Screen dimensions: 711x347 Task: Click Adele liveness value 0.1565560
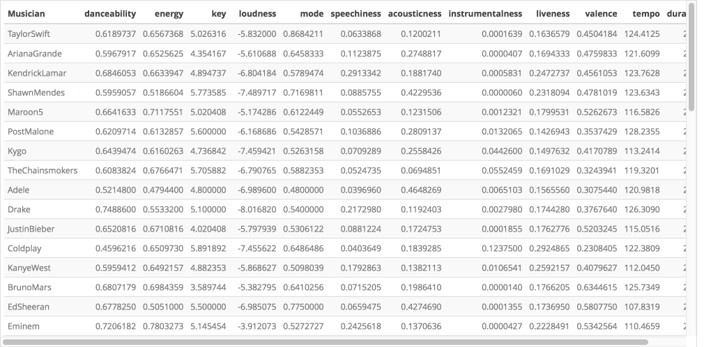coord(549,190)
